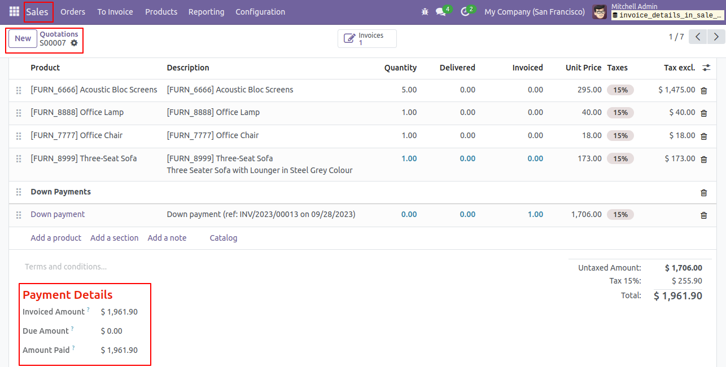Screen dimensions: 726x367
Task: Click the Terms and conditions field
Action: point(65,267)
